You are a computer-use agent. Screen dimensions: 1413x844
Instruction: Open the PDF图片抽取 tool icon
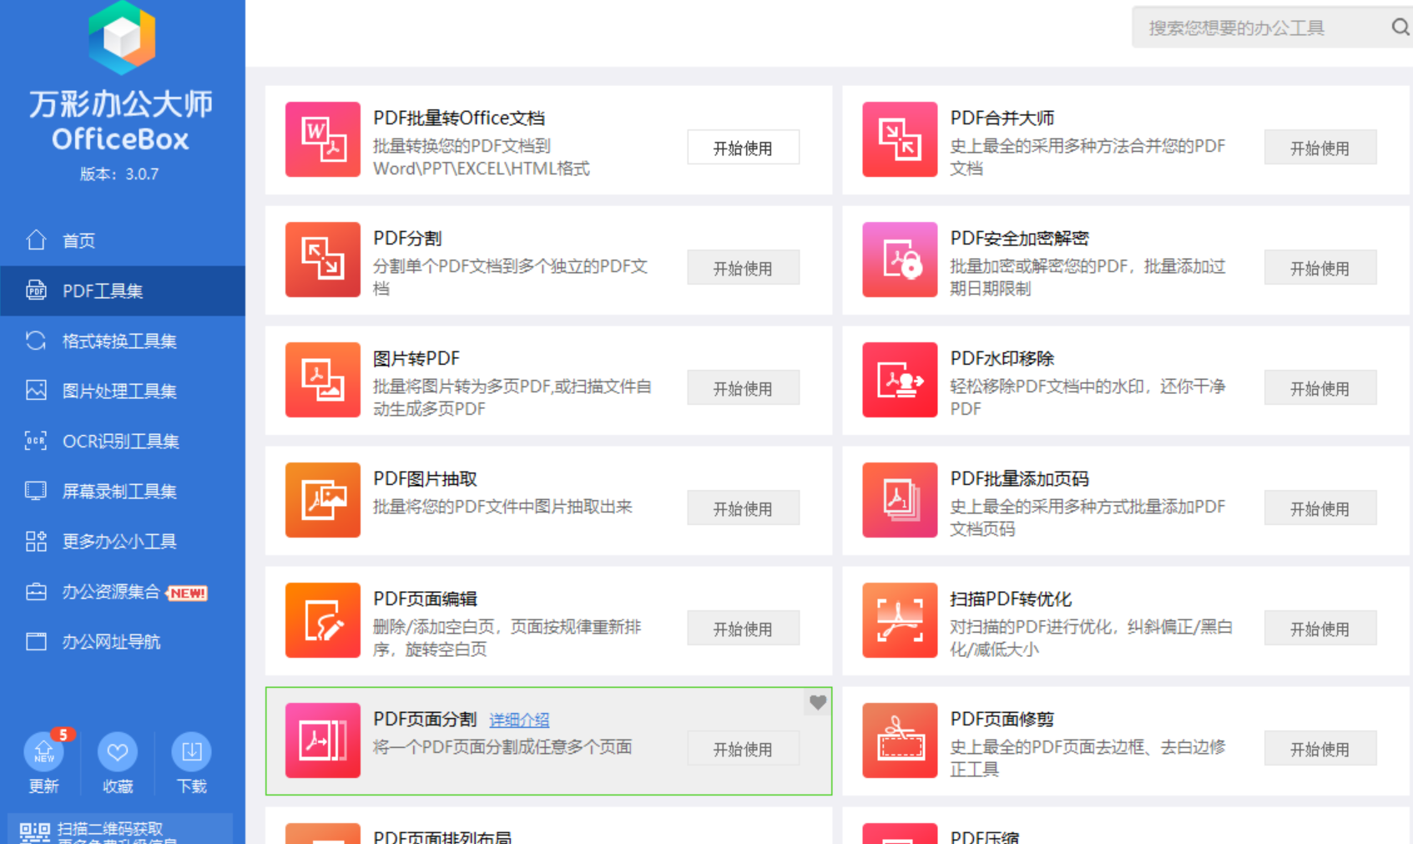pyautogui.click(x=323, y=500)
